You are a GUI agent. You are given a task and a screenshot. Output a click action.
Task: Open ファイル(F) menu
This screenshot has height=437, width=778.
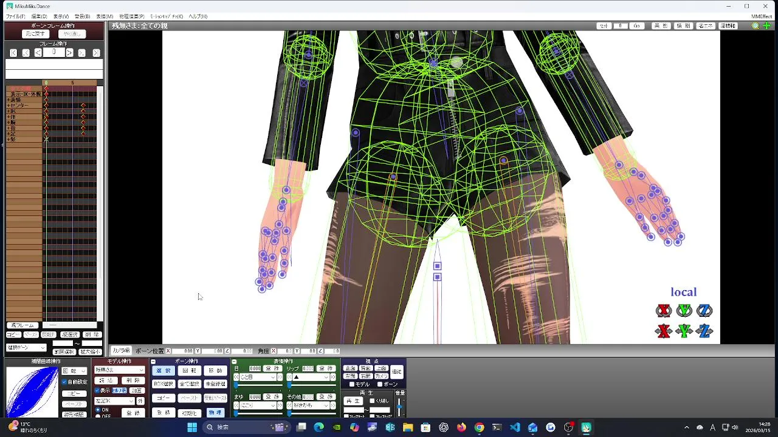tap(16, 16)
